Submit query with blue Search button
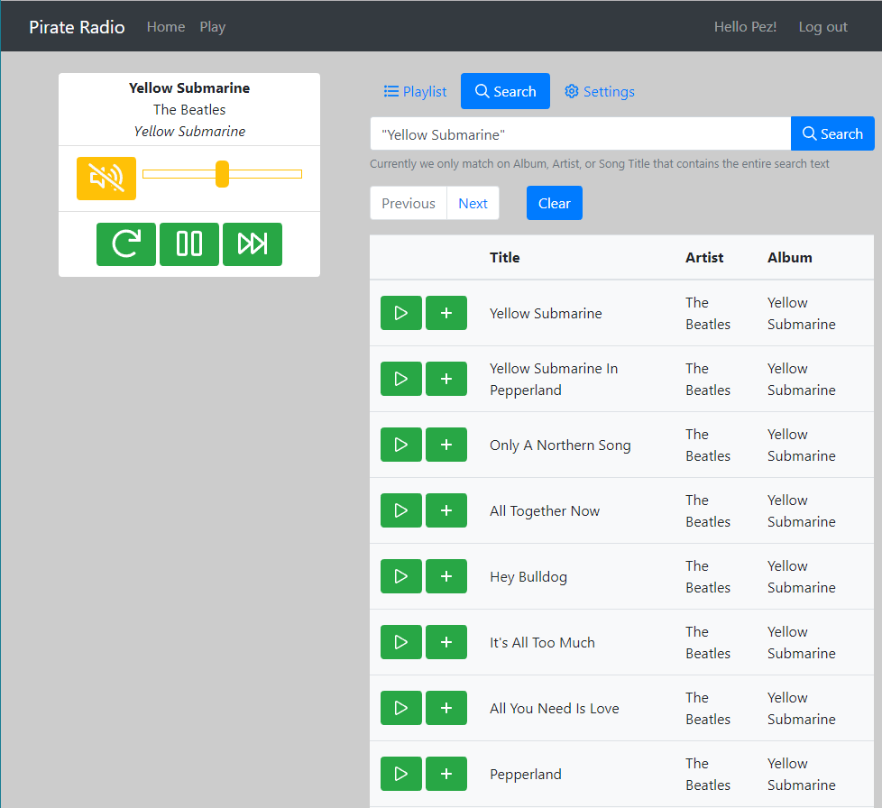882x808 pixels. pos(832,133)
